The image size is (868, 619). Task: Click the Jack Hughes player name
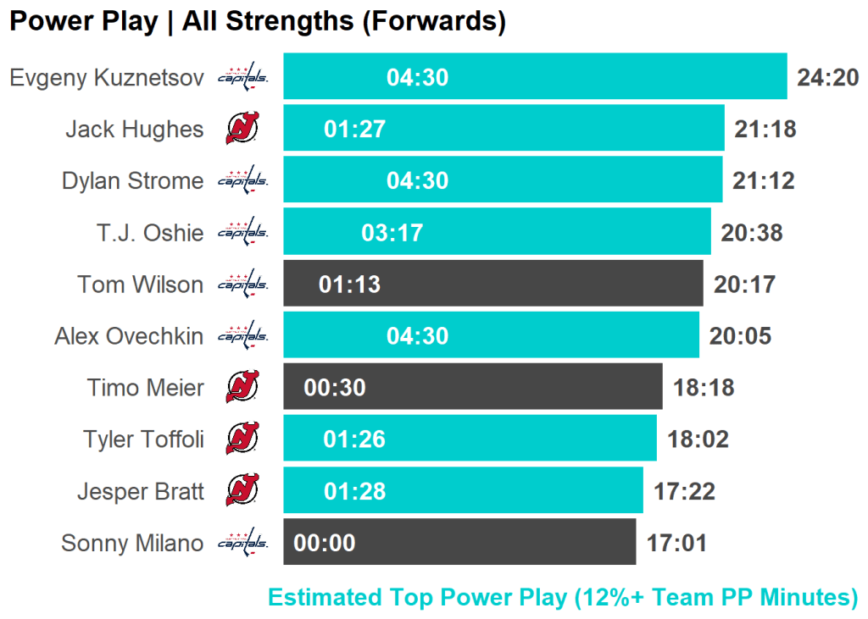tap(135, 129)
